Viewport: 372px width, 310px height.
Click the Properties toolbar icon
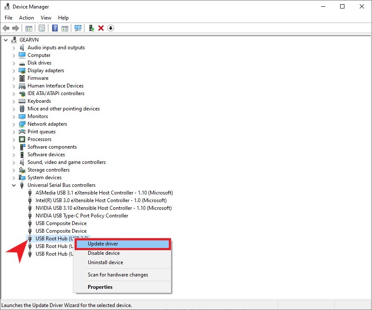pyautogui.click(x=42, y=28)
